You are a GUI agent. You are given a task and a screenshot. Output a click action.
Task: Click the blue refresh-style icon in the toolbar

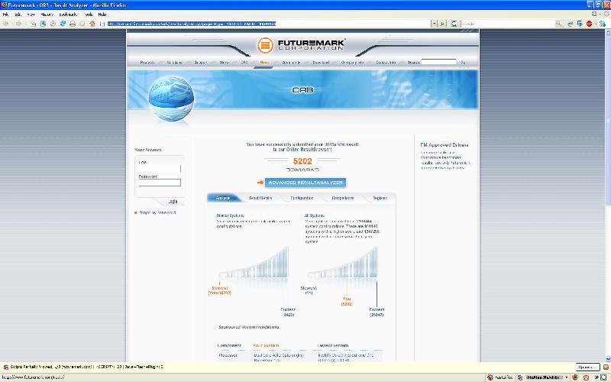pos(63,24)
